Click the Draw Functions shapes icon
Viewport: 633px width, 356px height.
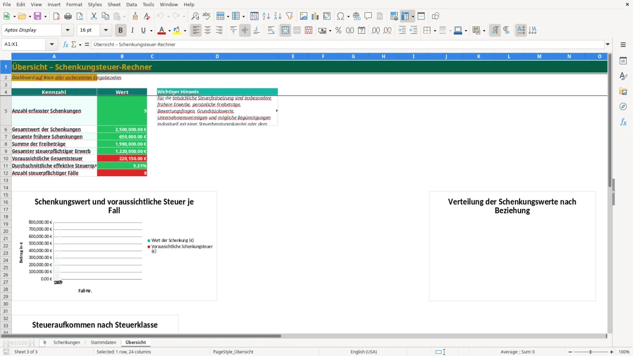click(435, 16)
